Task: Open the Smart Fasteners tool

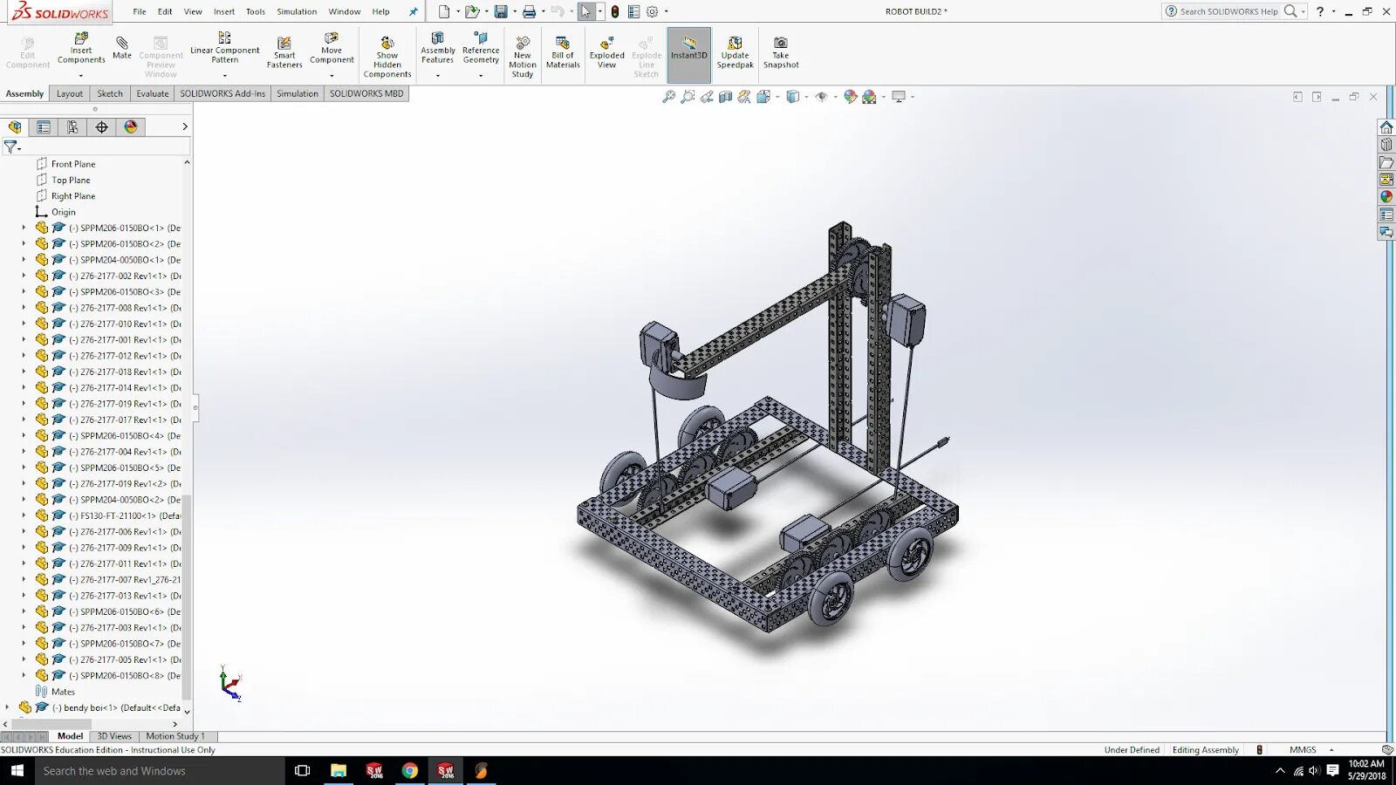Action: pyautogui.click(x=284, y=50)
